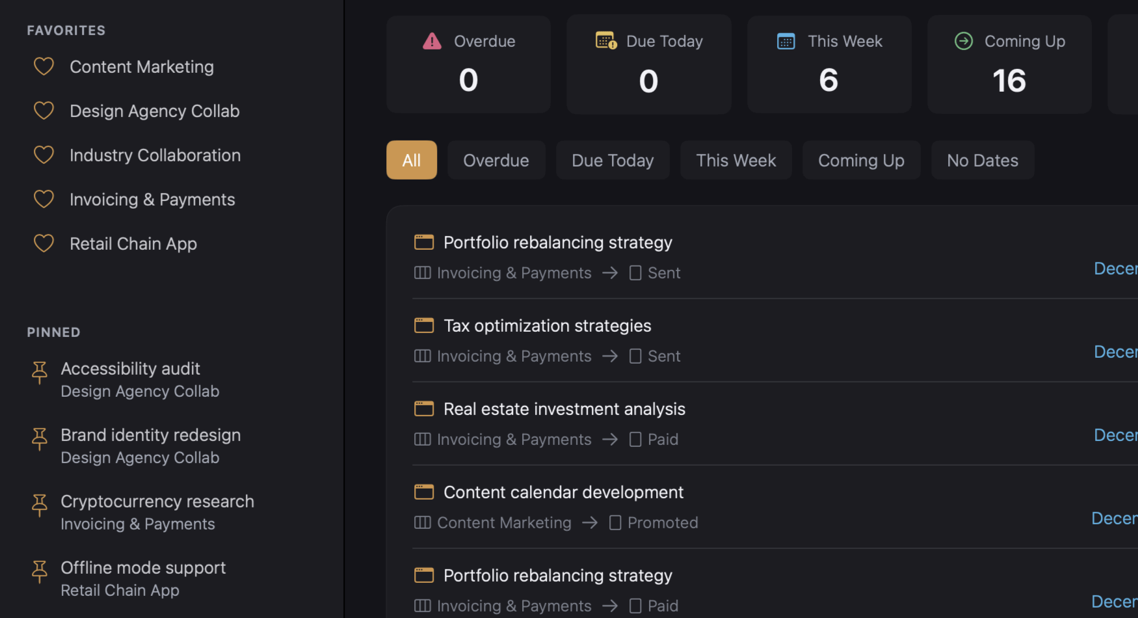Open the Tax optimization strategies task
This screenshot has width=1138, height=618.
pyautogui.click(x=547, y=325)
